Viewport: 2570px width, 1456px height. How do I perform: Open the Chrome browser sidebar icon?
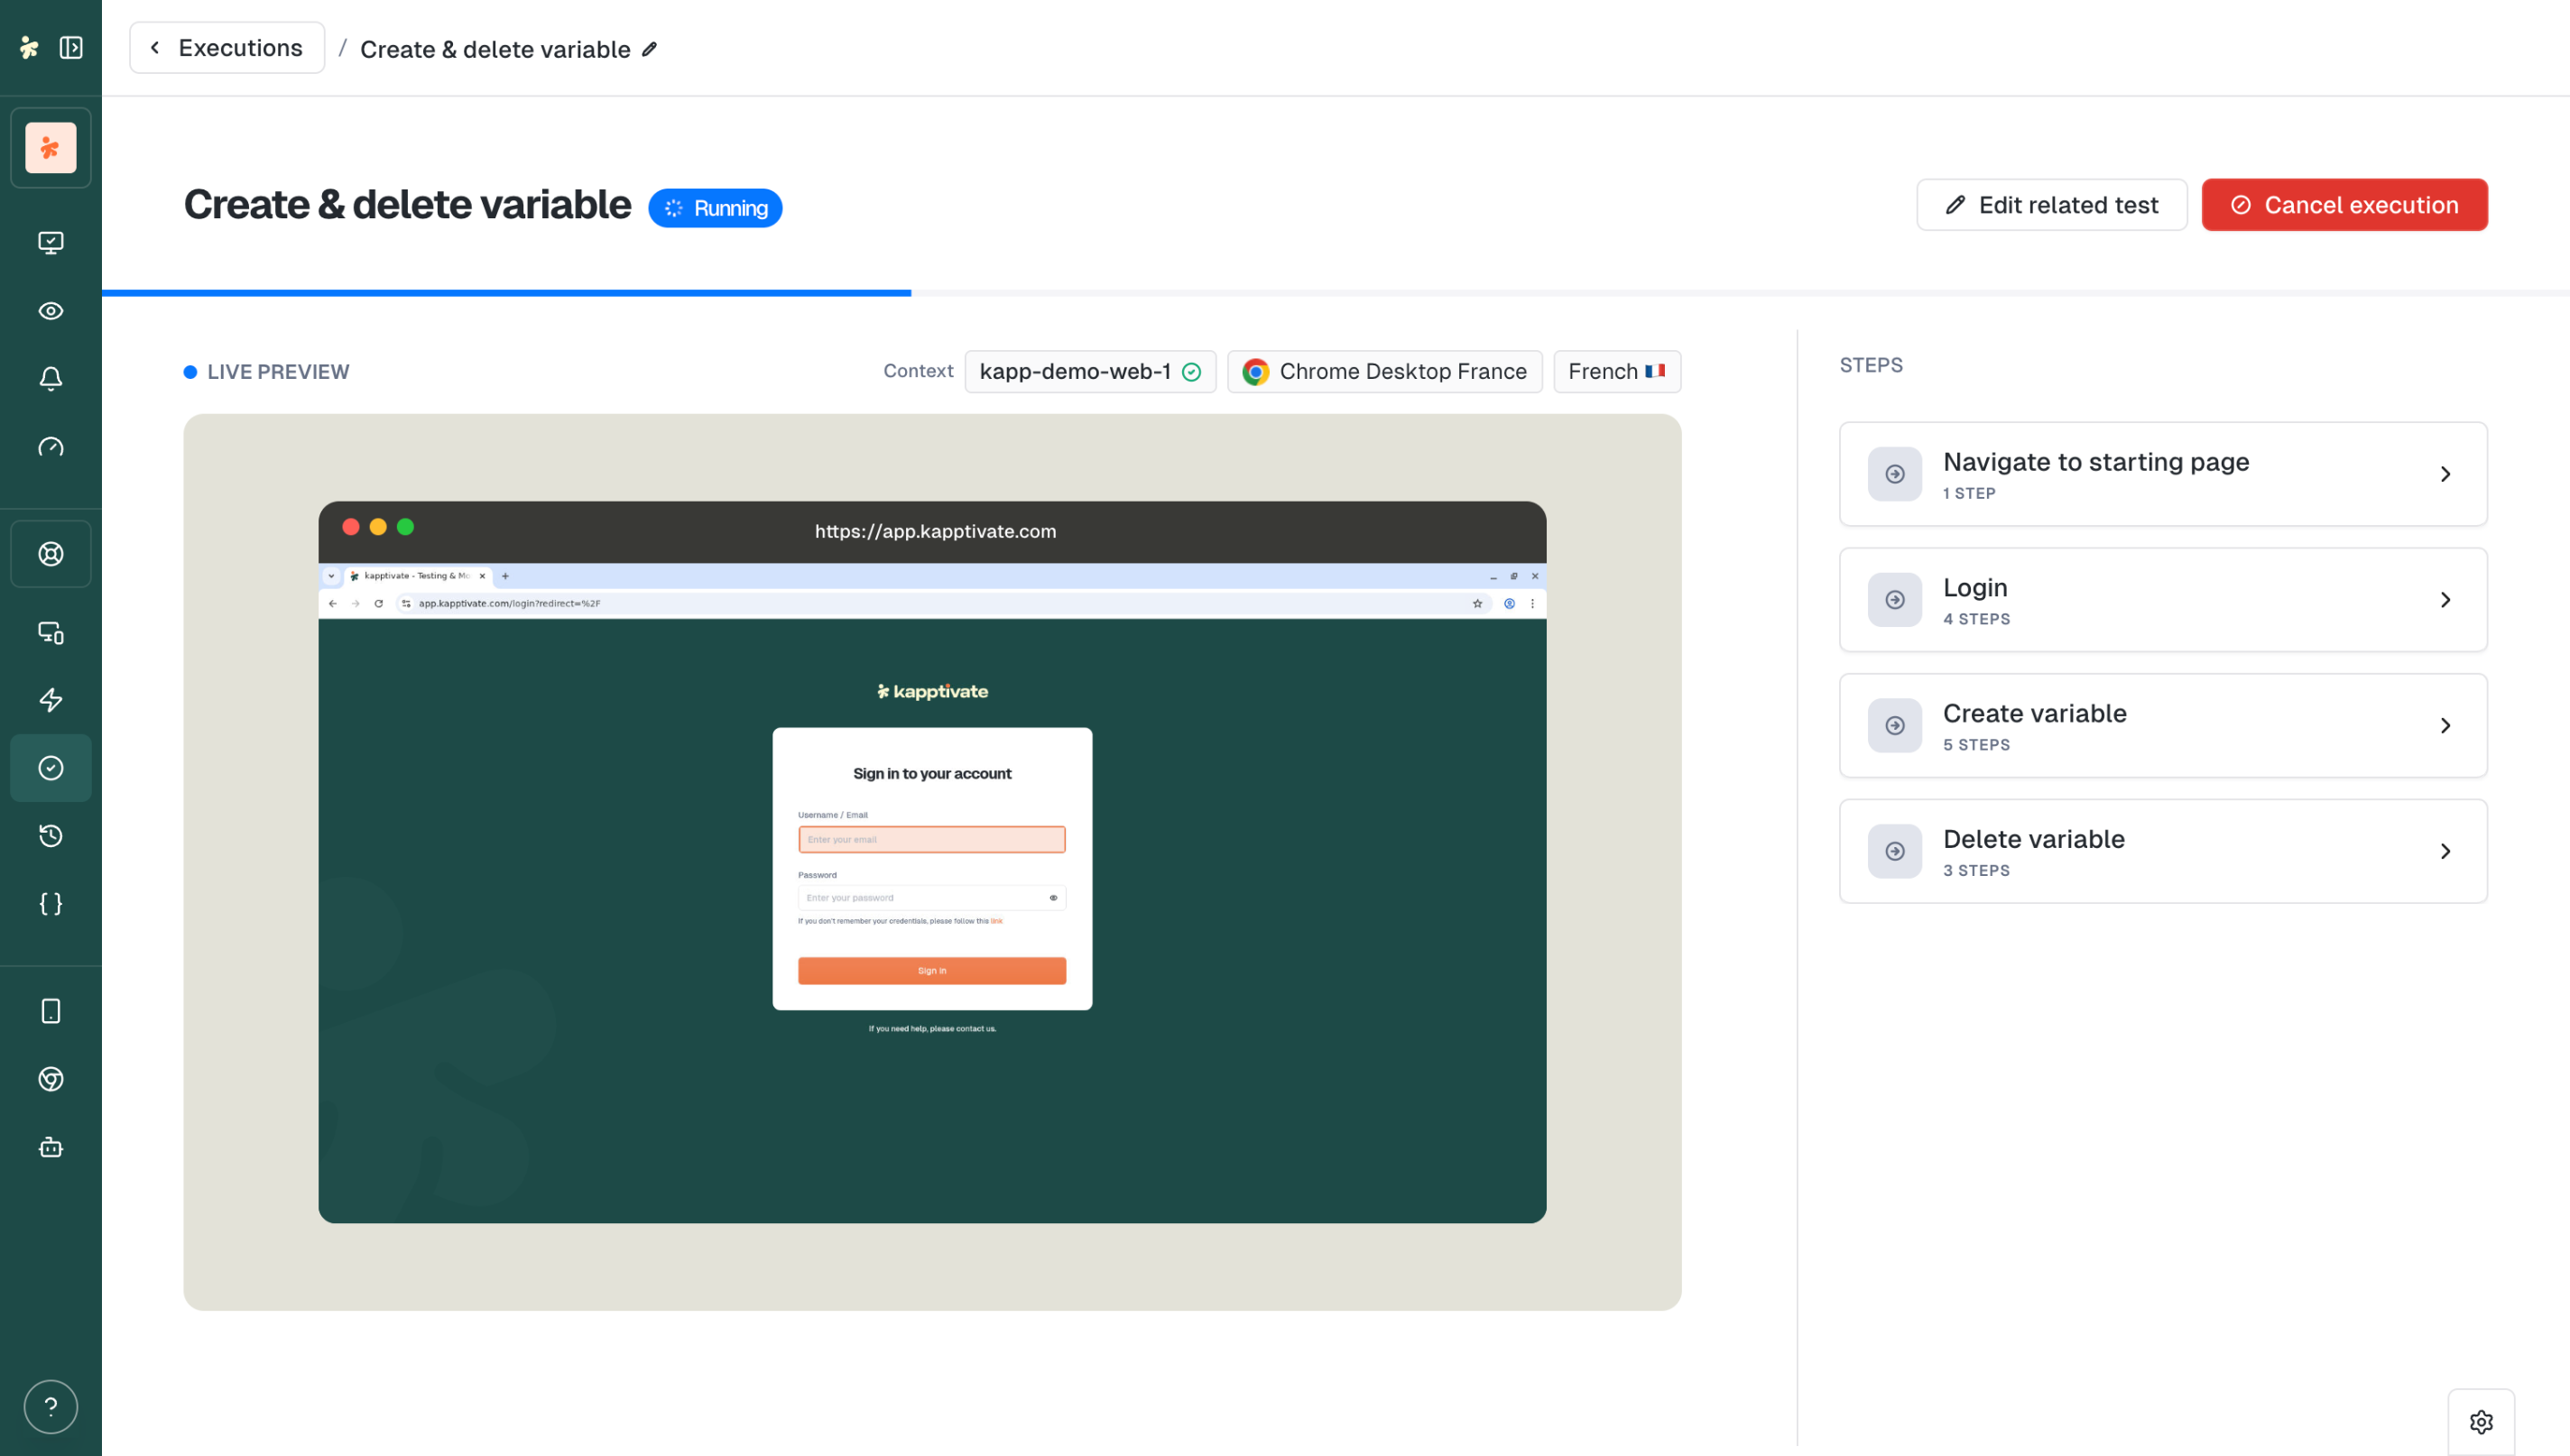tap(51, 1079)
